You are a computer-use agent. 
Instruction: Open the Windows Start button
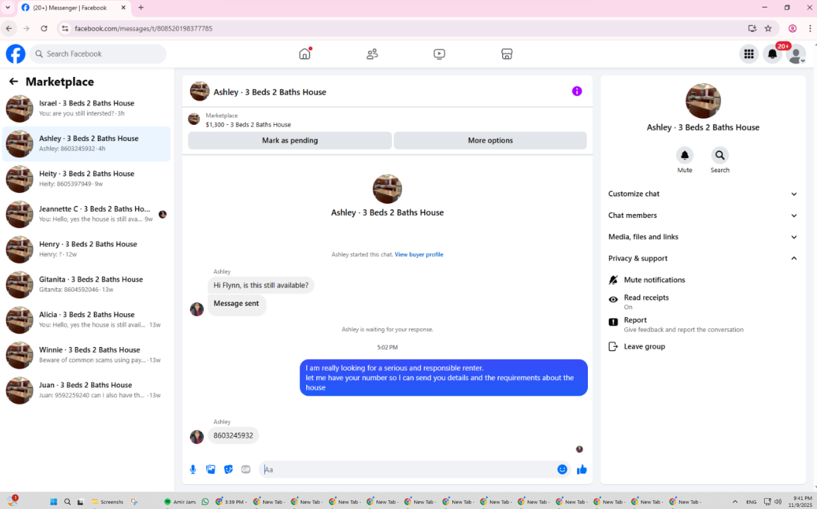coord(53,502)
